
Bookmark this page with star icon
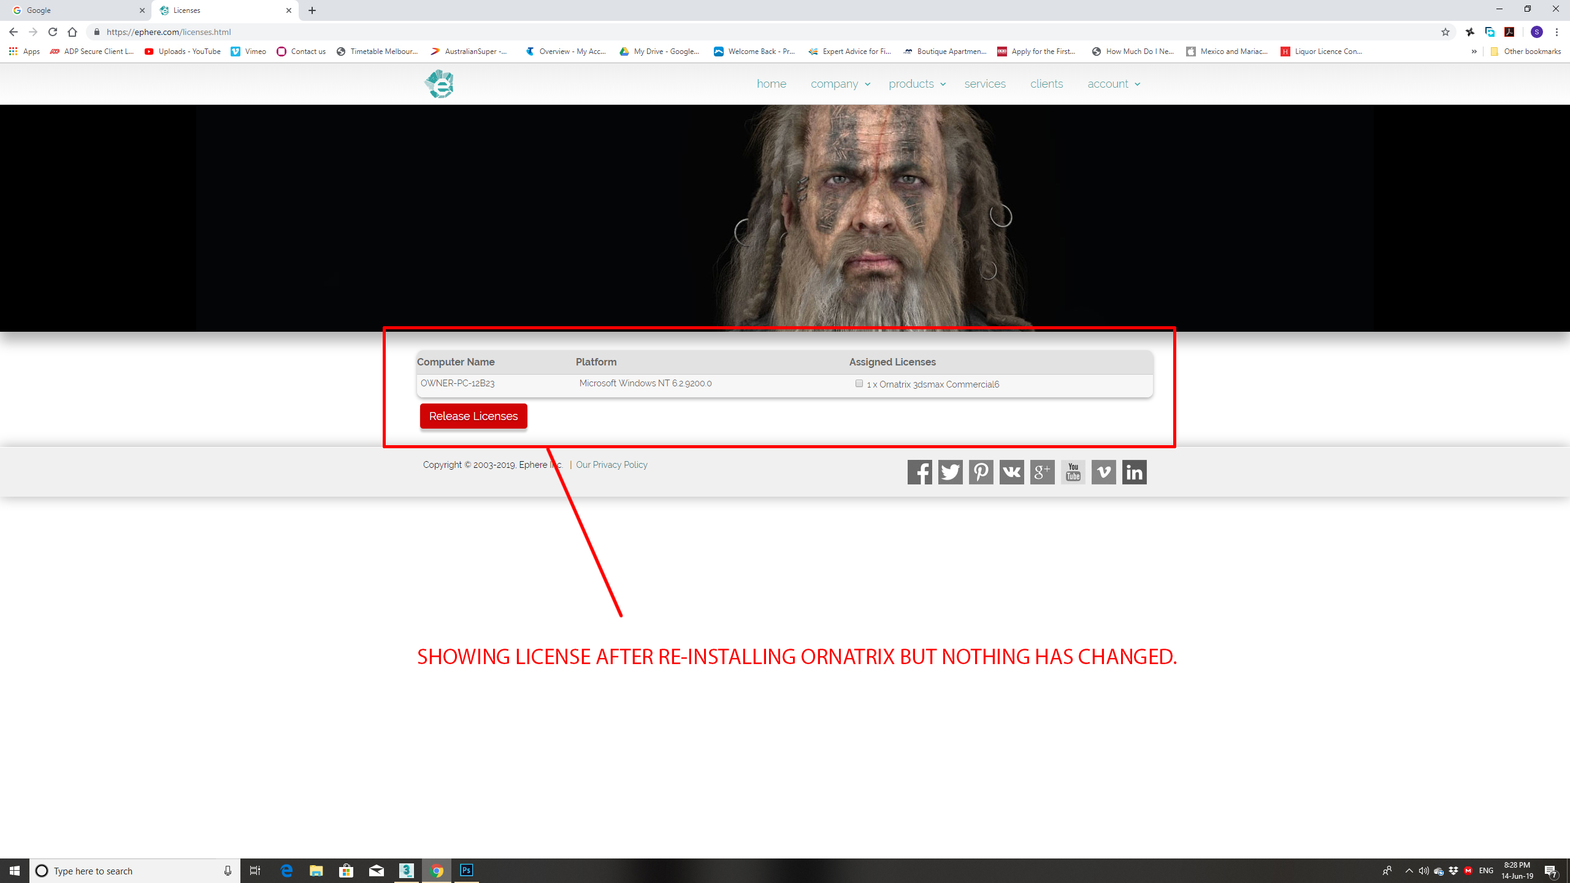(1446, 32)
